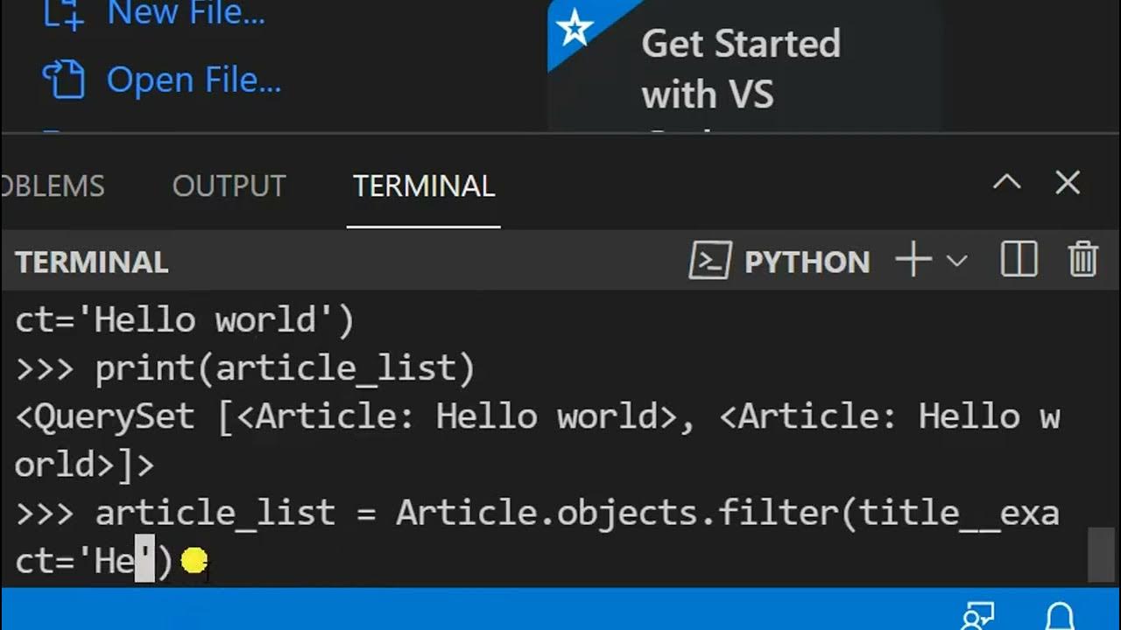
Task: Click the Open File... link
Action: [x=194, y=80]
